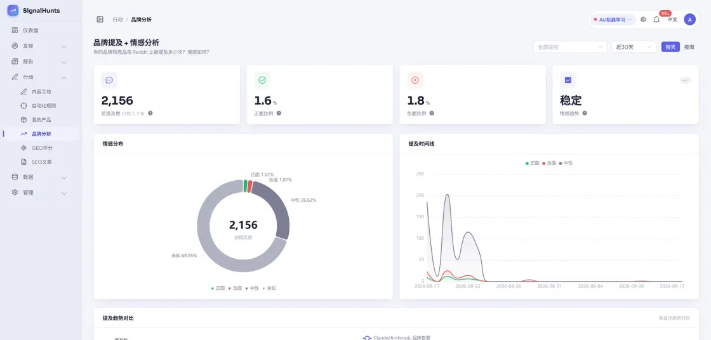Open 内容工坊 pen icon
The height and width of the screenshot is (340, 711).
pos(23,91)
